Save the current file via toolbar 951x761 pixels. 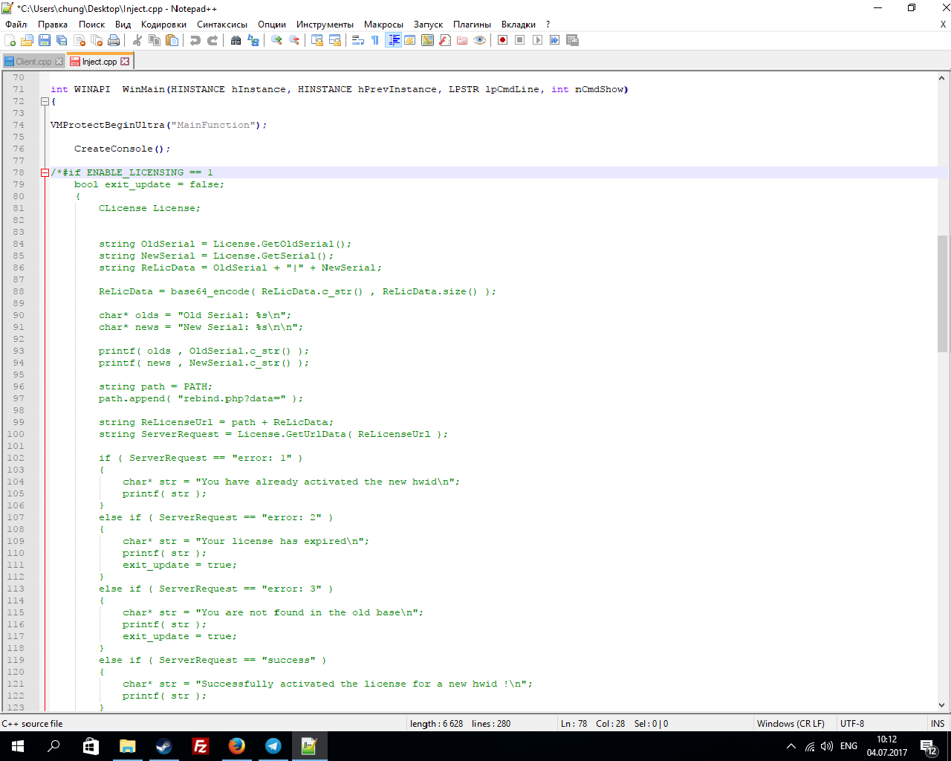point(45,40)
